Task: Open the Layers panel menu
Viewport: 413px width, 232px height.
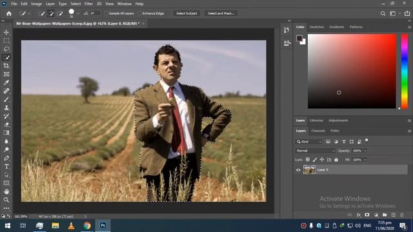Action: click(409, 131)
